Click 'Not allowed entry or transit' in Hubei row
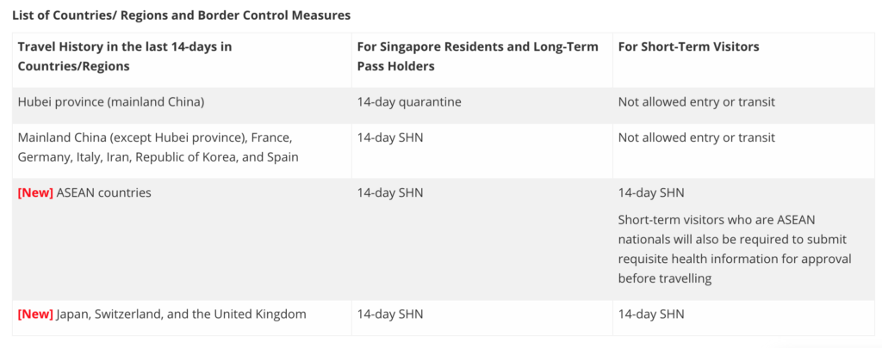The image size is (882, 348). click(696, 102)
